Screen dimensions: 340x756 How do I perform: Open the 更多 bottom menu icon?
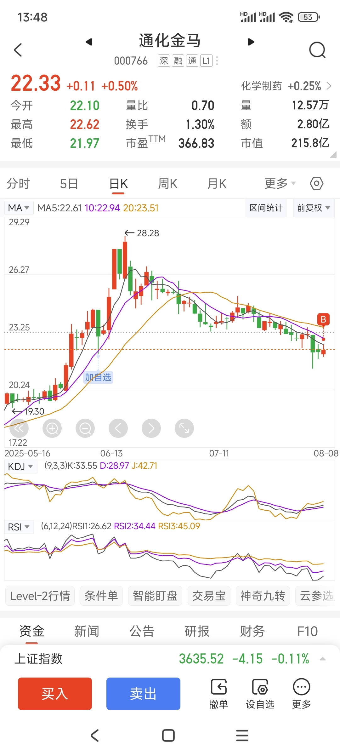pos(302,694)
